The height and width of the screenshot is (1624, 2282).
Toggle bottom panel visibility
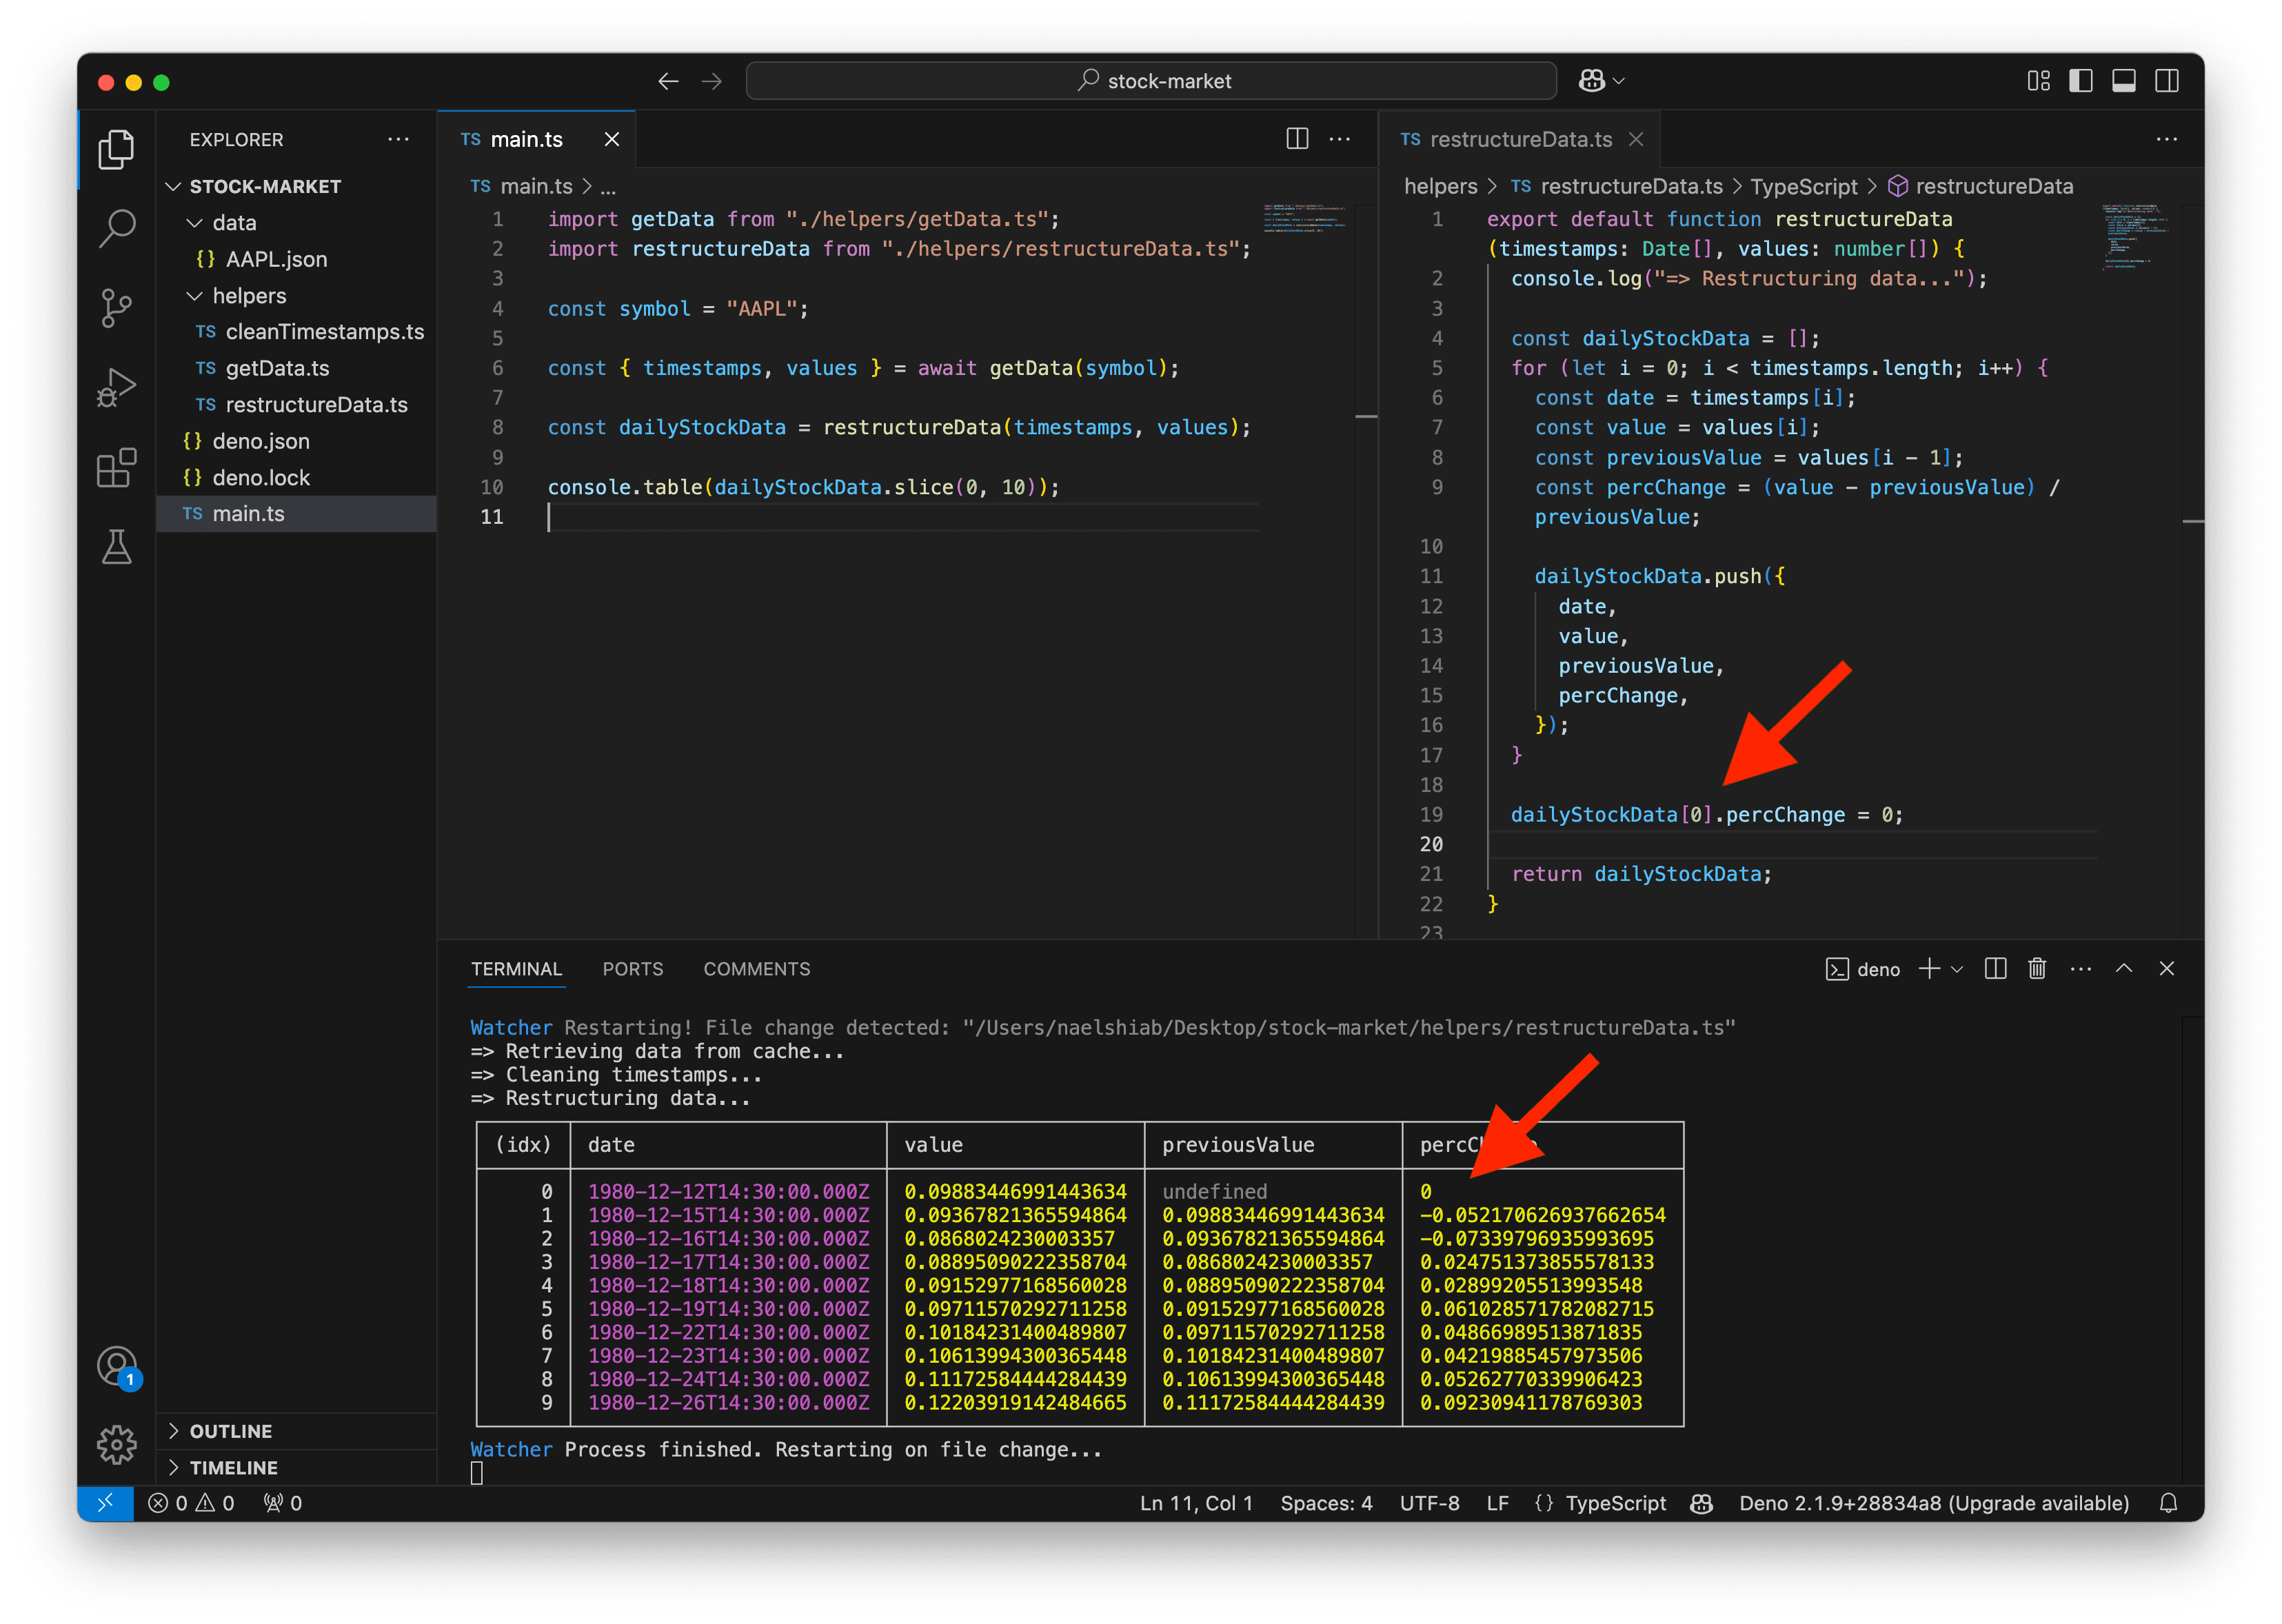(2124, 81)
